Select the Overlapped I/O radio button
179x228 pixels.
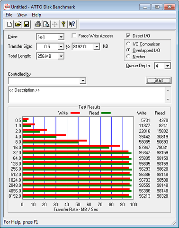pos(128,50)
